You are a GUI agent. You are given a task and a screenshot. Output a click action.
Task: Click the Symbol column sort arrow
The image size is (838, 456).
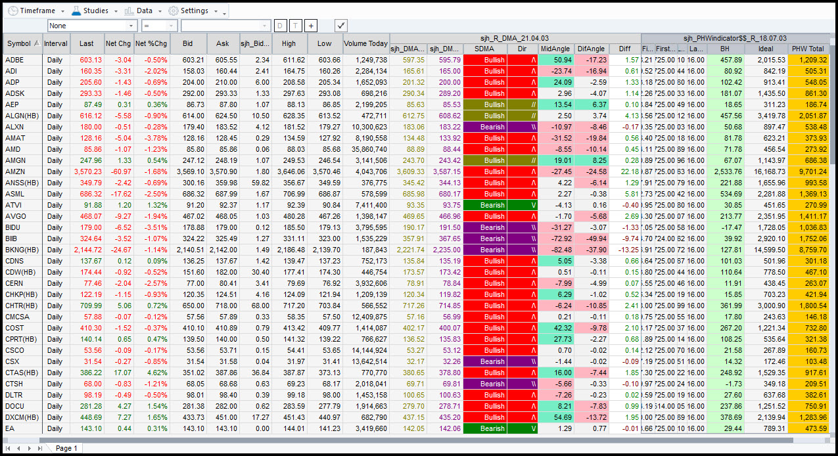36,43
